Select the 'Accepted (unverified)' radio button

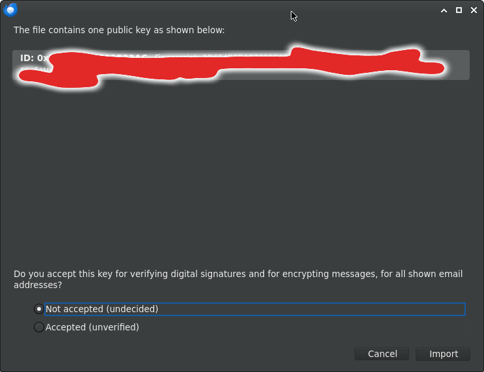(39, 327)
